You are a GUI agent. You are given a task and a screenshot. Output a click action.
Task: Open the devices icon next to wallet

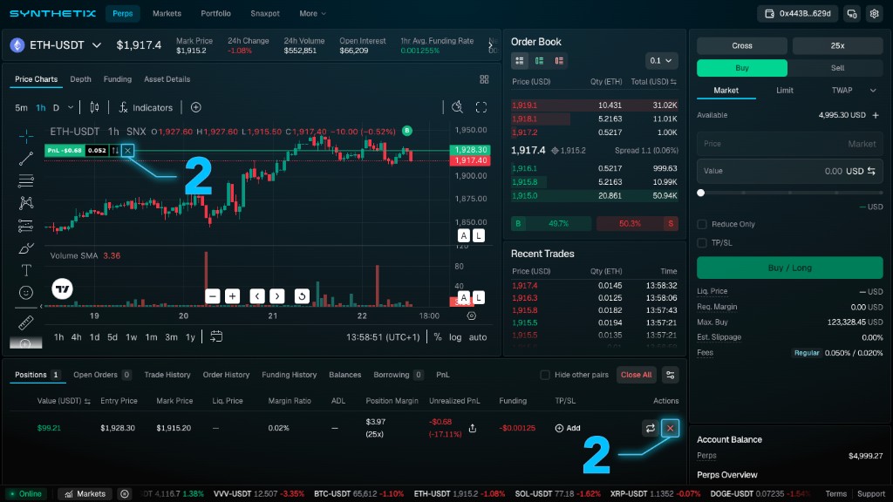pos(852,14)
